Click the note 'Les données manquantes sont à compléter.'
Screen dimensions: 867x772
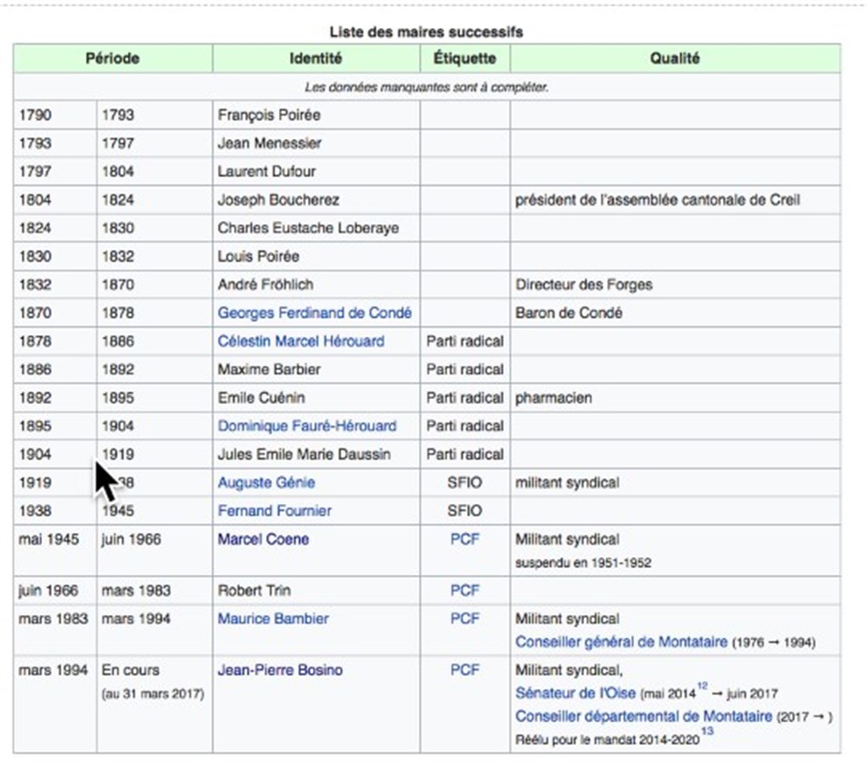427,87
